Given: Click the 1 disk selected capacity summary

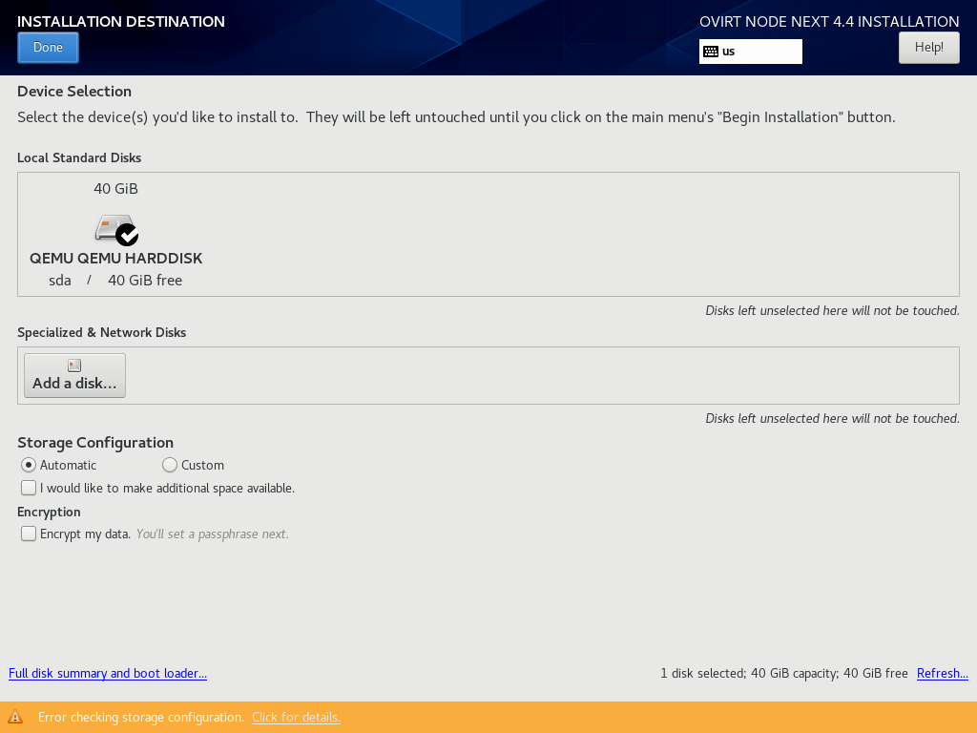Looking at the screenshot, I should click(x=784, y=673).
